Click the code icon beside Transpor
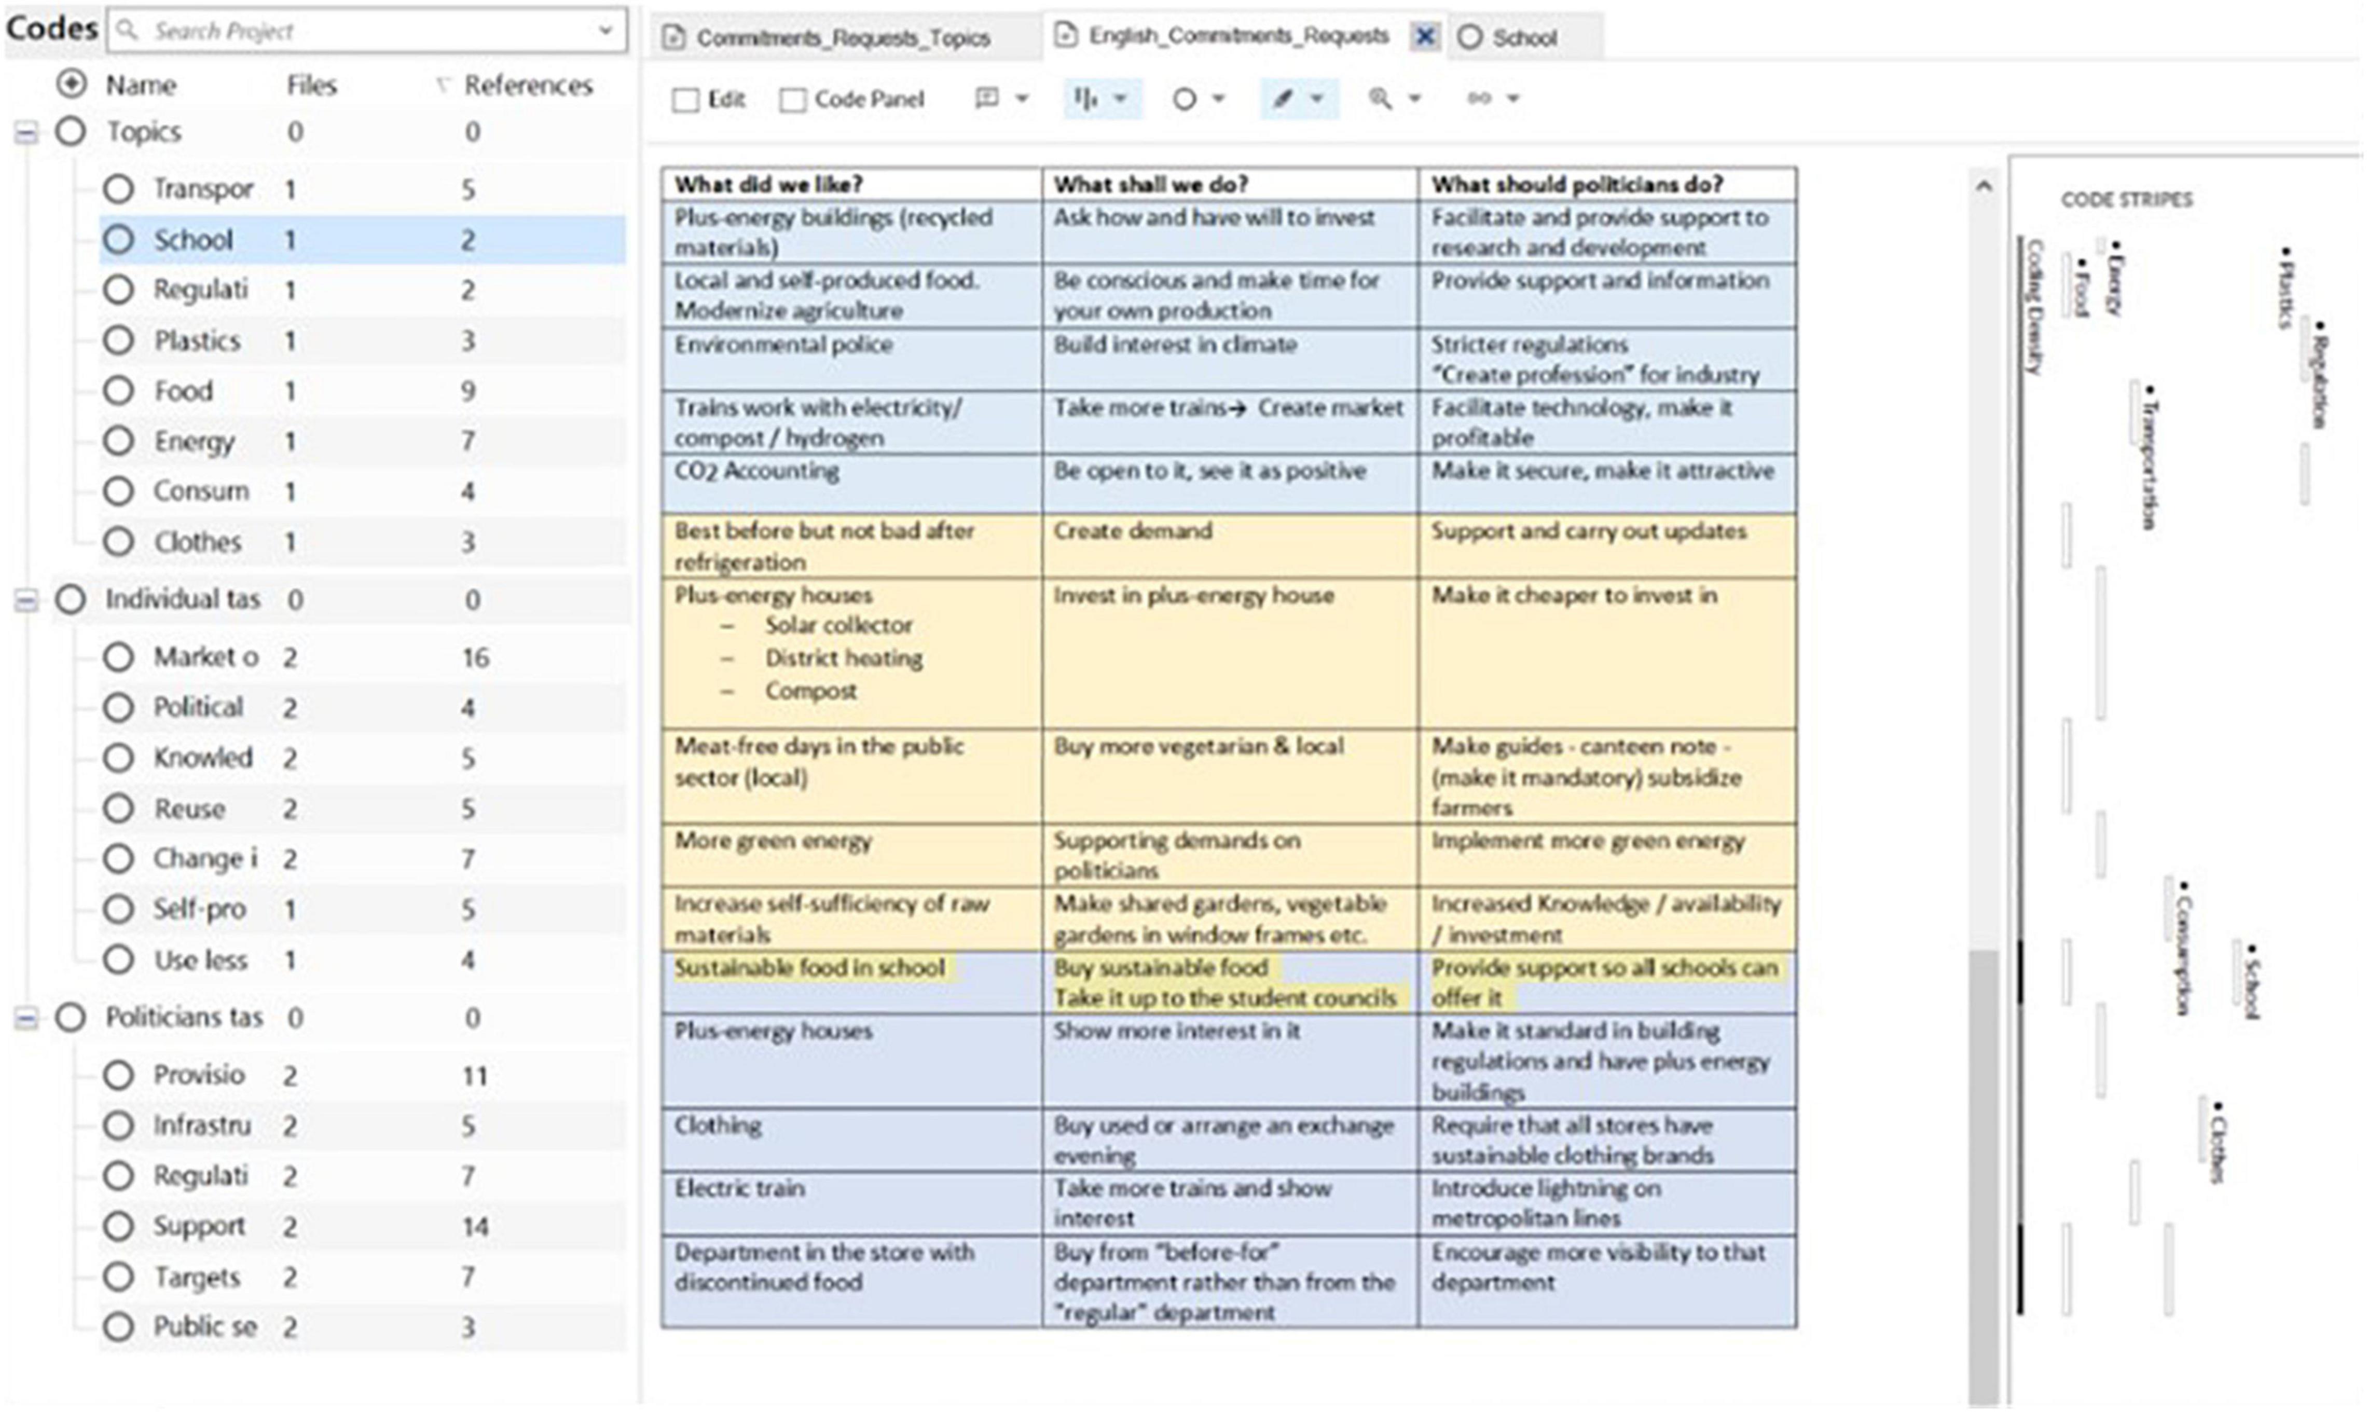The height and width of the screenshot is (1412, 2367). (118, 188)
